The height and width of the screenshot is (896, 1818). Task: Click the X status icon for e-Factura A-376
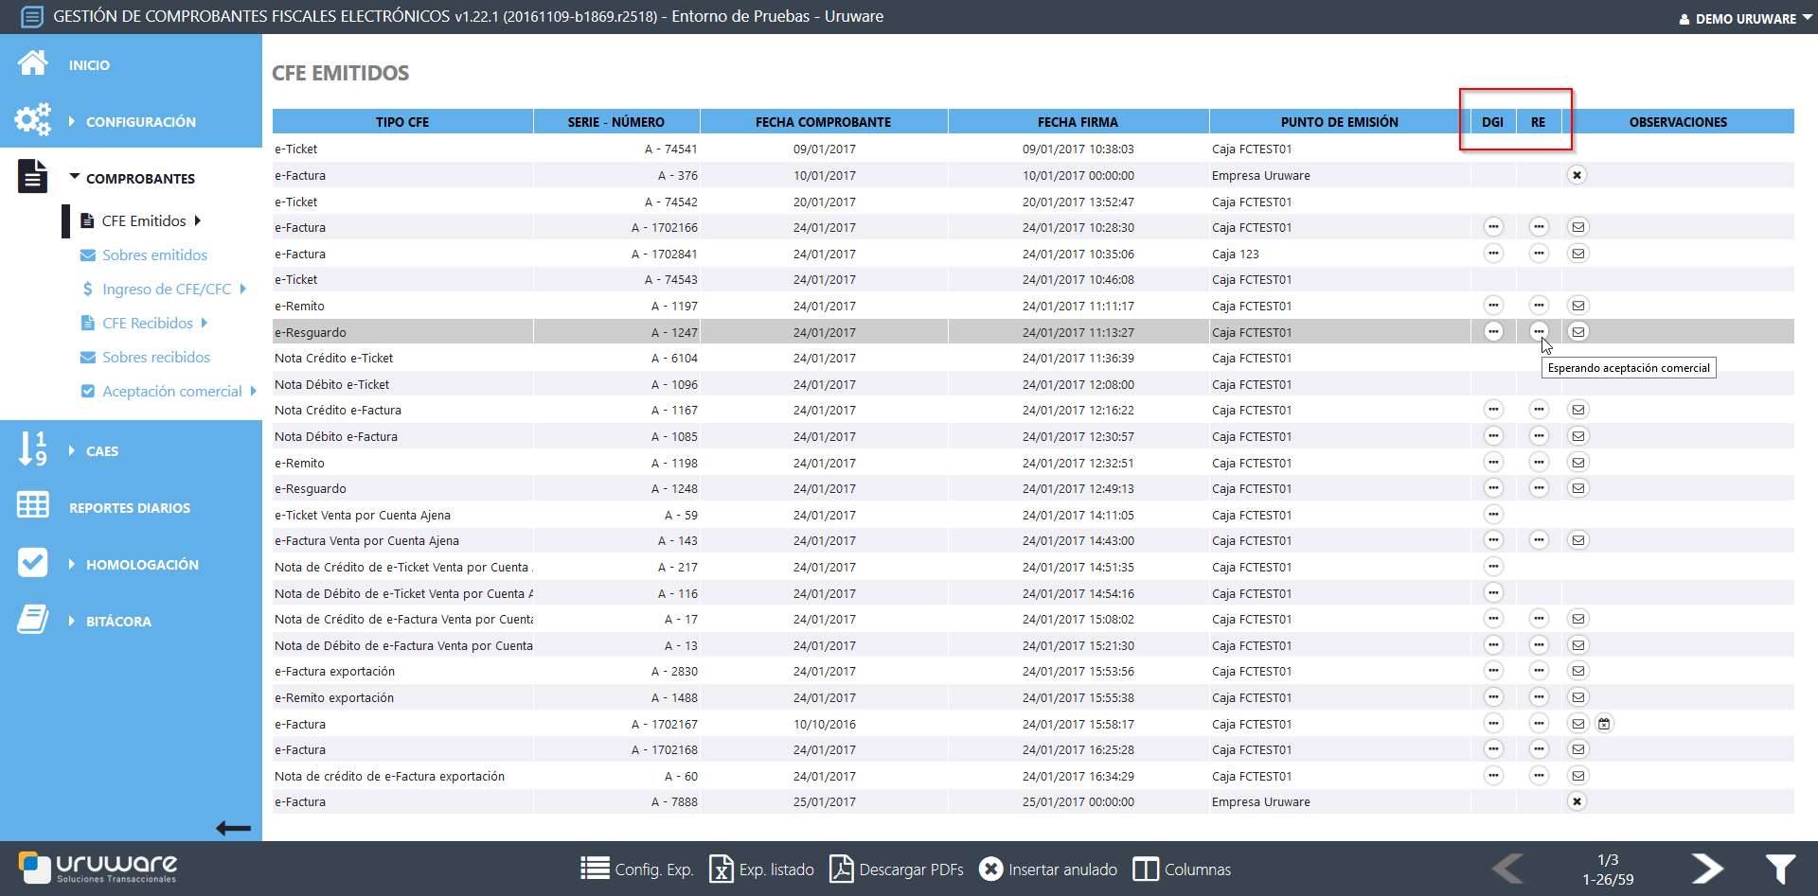pyautogui.click(x=1577, y=175)
